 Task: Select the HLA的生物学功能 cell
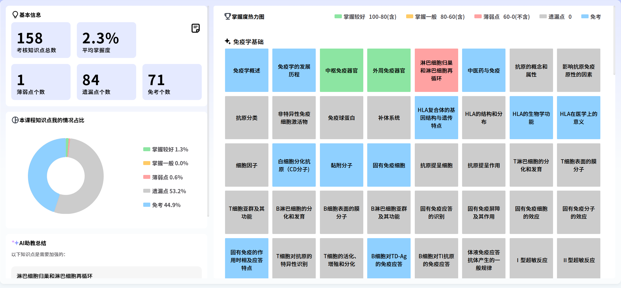531,117
